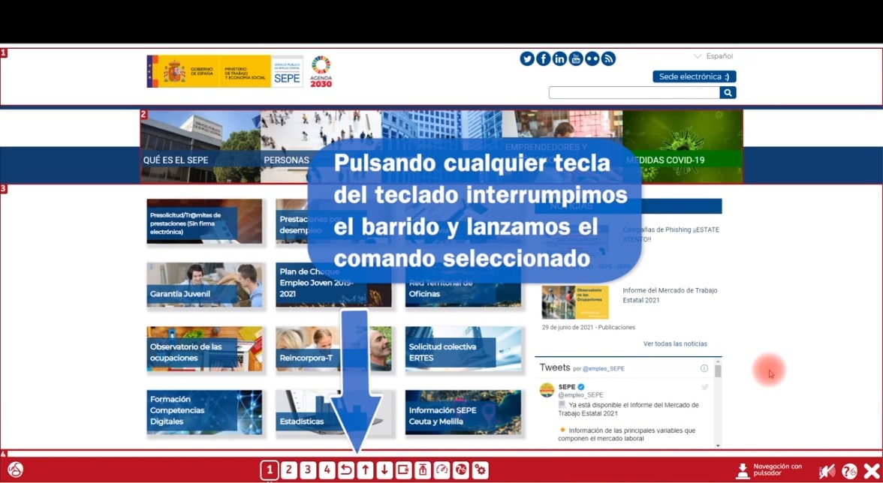Click the Navegación con pulsador button
This screenshot has height=483, width=883.
tap(769, 470)
